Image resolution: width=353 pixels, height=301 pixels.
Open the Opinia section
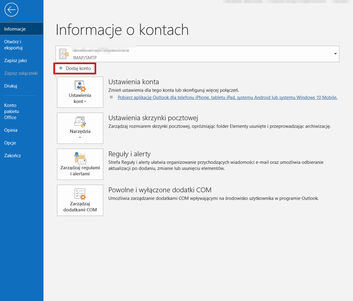tap(11, 130)
